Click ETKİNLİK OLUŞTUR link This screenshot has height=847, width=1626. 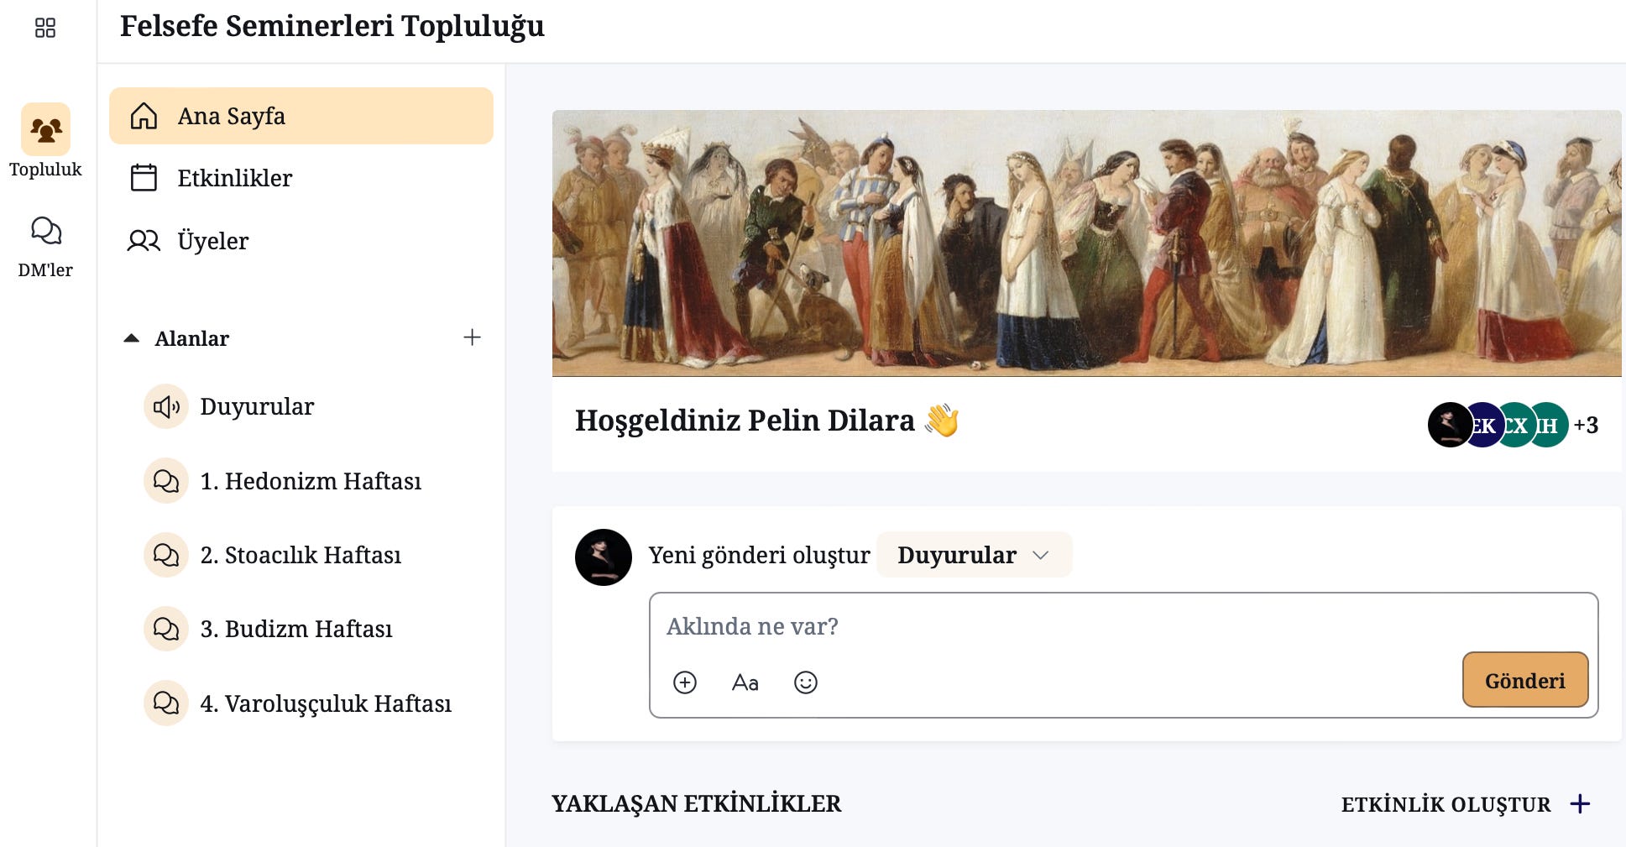[1446, 804]
